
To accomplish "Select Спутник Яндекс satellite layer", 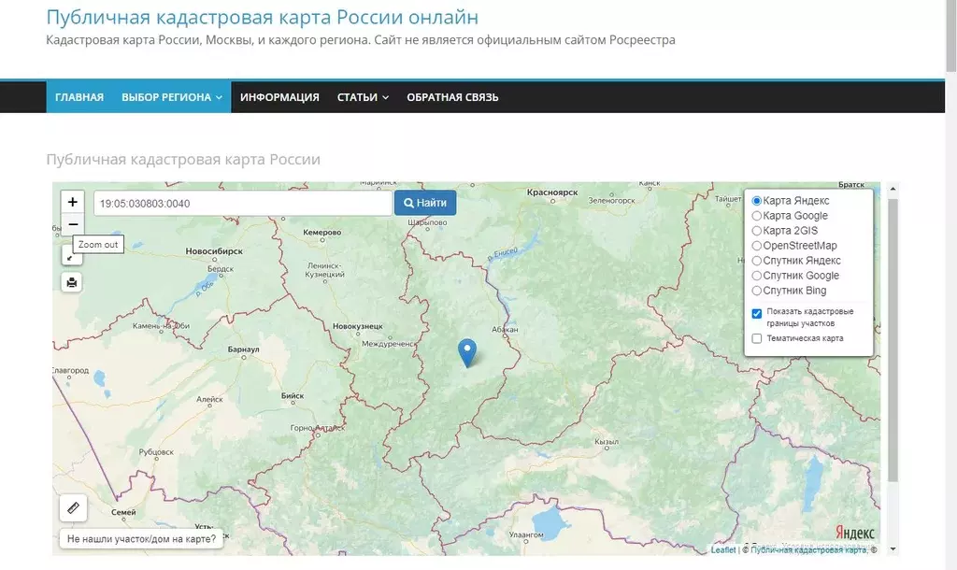I will pos(757,261).
